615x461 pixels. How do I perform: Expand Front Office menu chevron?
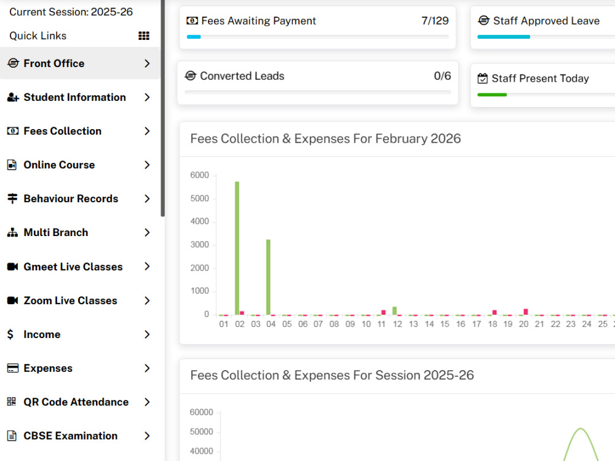point(147,63)
